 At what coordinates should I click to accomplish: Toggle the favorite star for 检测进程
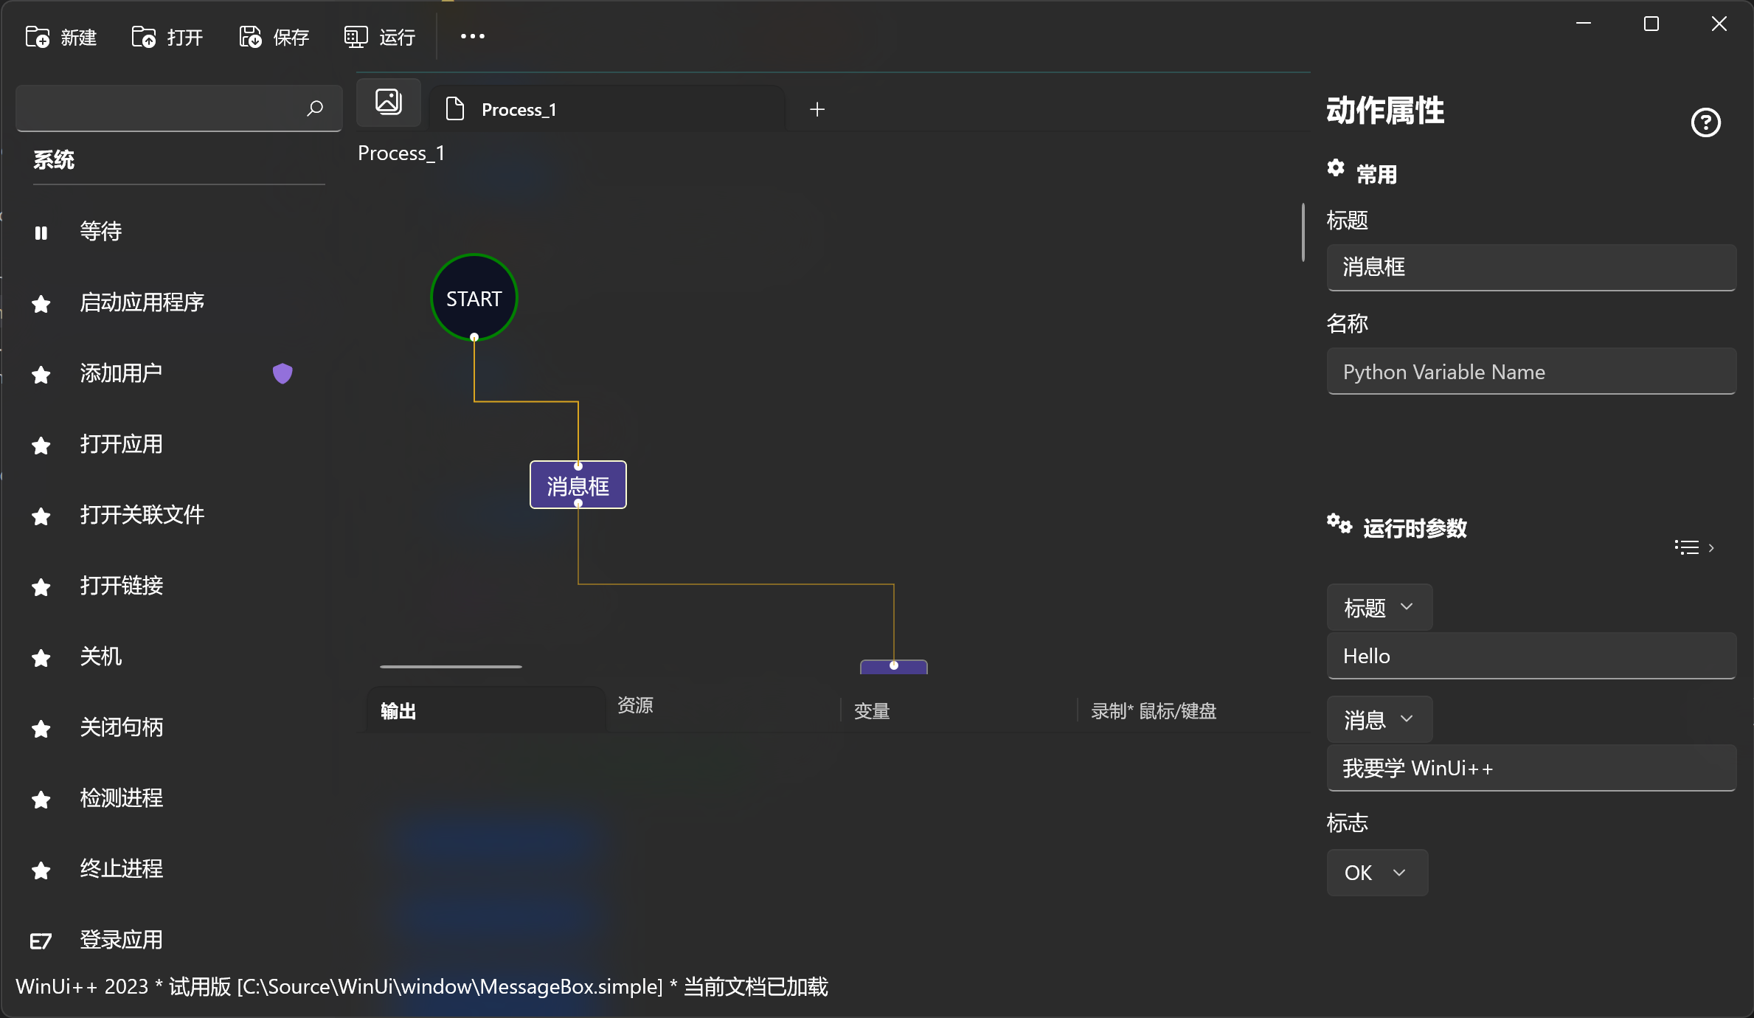click(x=41, y=799)
